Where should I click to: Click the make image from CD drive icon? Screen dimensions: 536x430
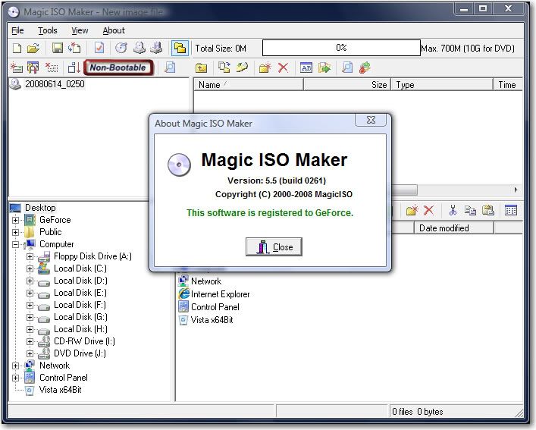(x=139, y=48)
